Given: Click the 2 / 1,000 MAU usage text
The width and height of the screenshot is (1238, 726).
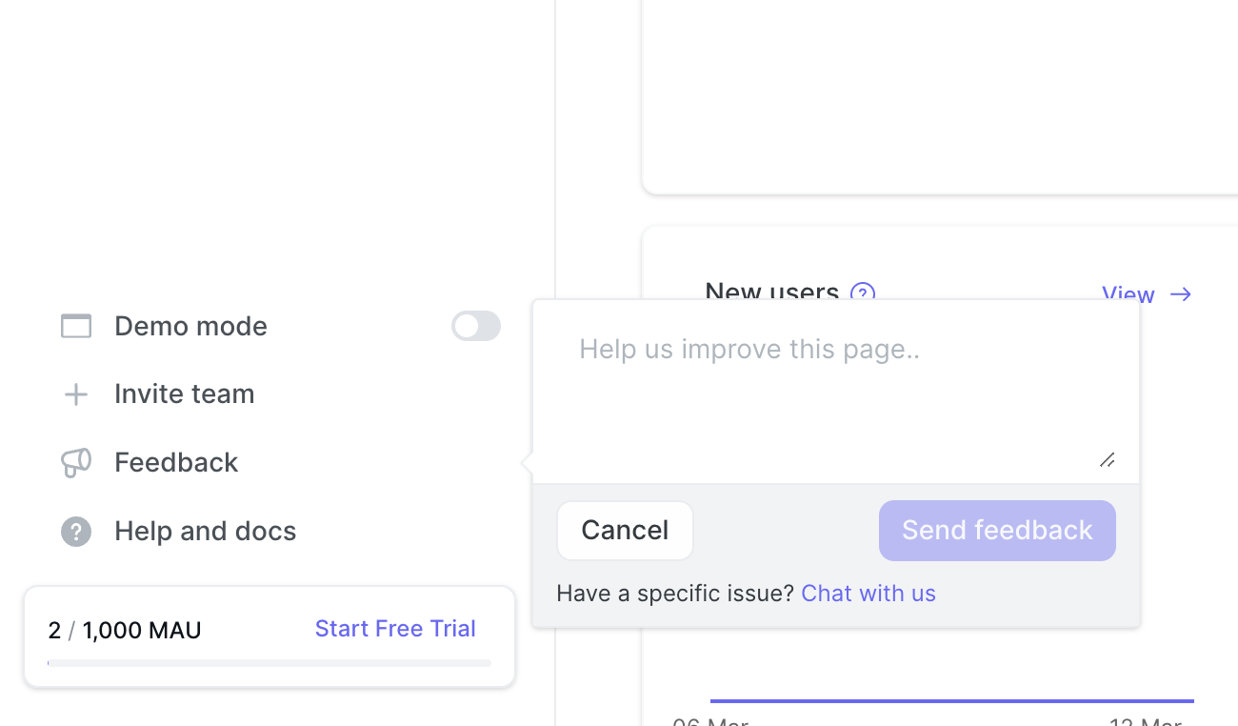Looking at the screenshot, I should pos(125,630).
